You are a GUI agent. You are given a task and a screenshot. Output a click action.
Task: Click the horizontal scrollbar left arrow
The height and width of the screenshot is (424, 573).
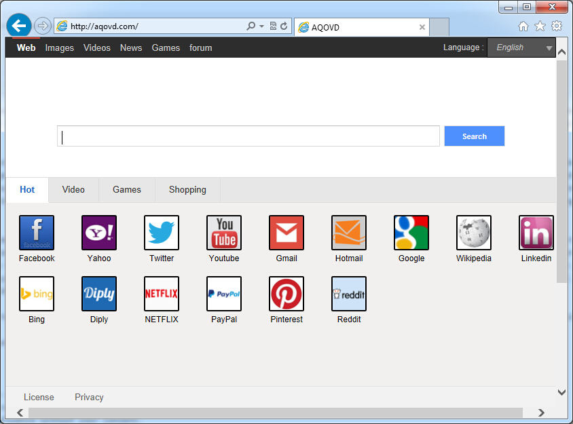click(x=20, y=412)
